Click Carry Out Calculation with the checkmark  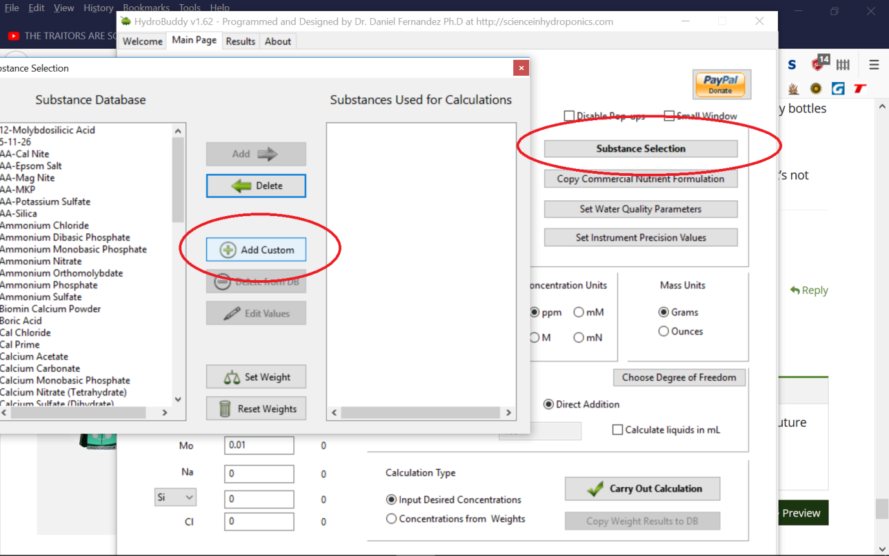click(642, 489)
